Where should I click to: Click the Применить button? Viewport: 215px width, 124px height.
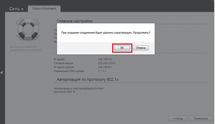[201, 119]
